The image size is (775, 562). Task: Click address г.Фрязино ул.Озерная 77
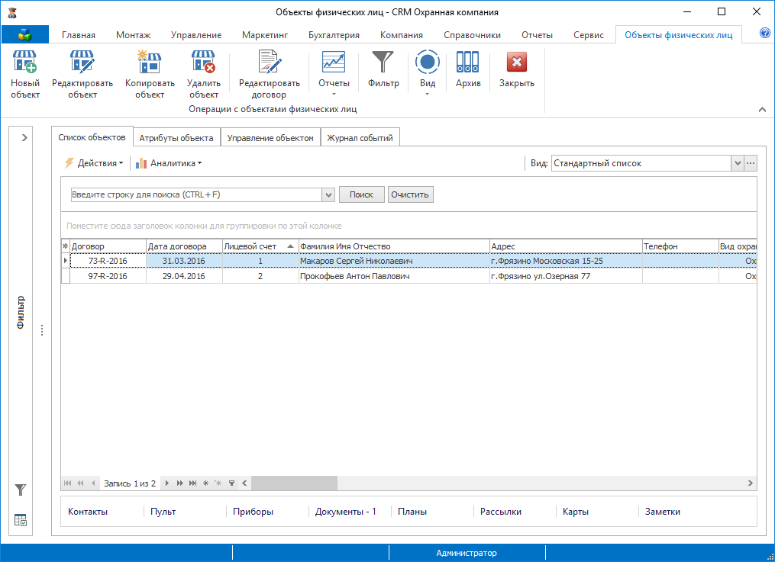coord(566,276)
